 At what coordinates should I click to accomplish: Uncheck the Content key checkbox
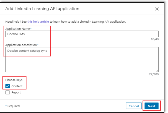[x=7, y=86]
